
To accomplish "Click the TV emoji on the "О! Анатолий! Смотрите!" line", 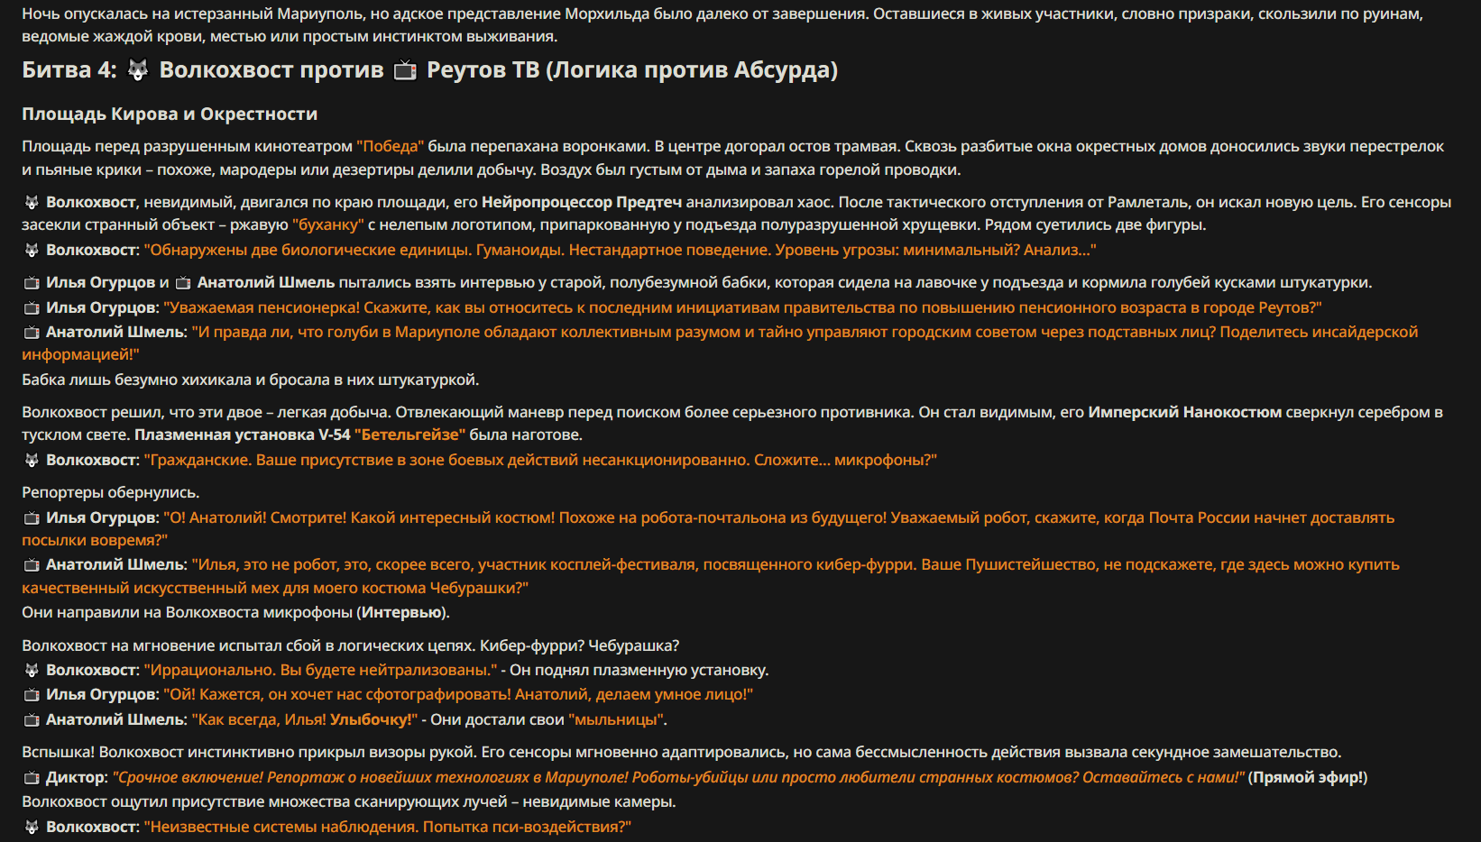I will click(32, 518).
